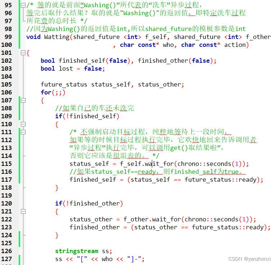
Task: Click status_self assignment target on line 115
Action: pos(89,164)
